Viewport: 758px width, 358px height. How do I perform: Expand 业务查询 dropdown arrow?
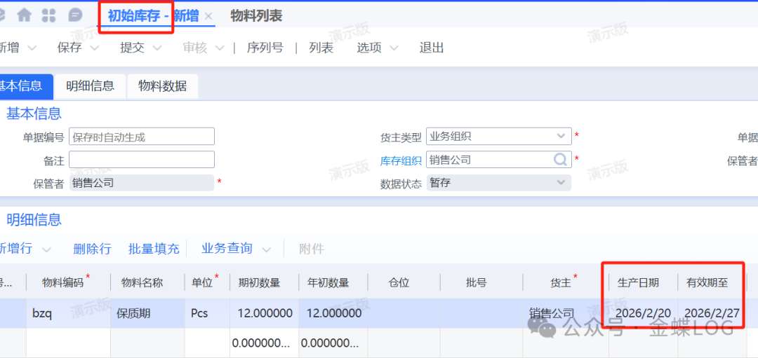click(x=266, y=249)
